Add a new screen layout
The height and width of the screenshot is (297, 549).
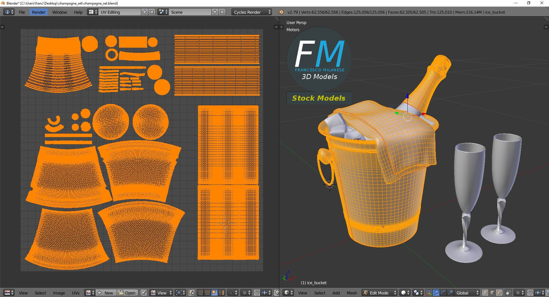click(145, 12)
